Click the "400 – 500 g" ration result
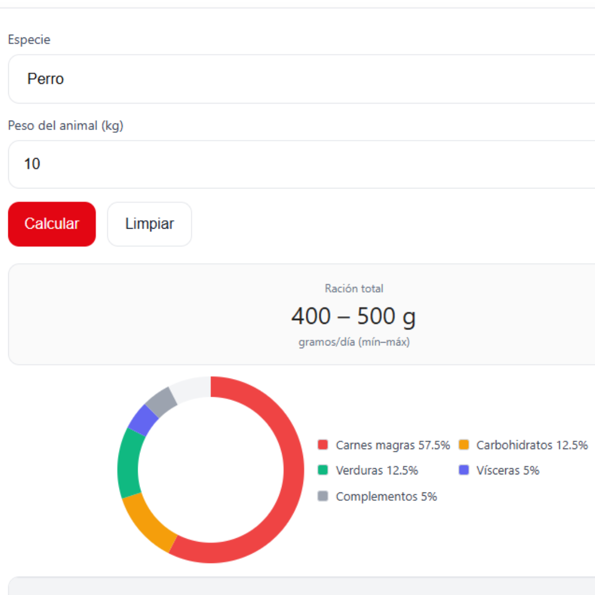This screenshot has width=595, height=595. click(x=354, y=316)
